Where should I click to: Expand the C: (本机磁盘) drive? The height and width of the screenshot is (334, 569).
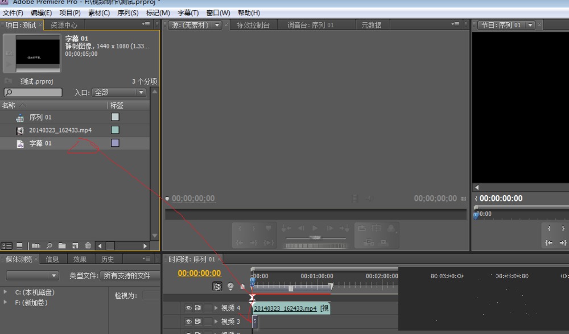pyautogui.click(x=6, y=292)
